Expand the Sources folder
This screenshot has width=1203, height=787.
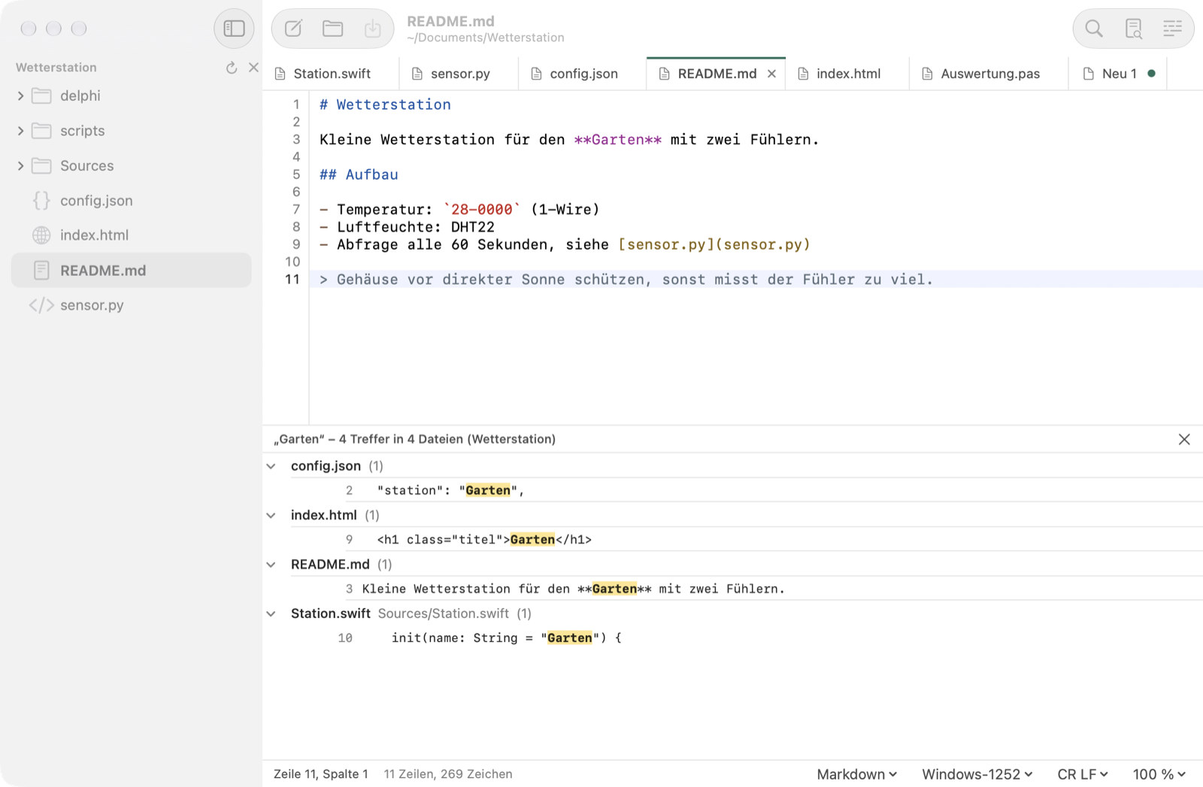[x=20, y=165]
